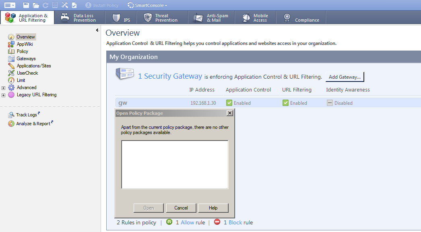
Task: Open the 1 Security Gateway link
Action: (170, 76)
